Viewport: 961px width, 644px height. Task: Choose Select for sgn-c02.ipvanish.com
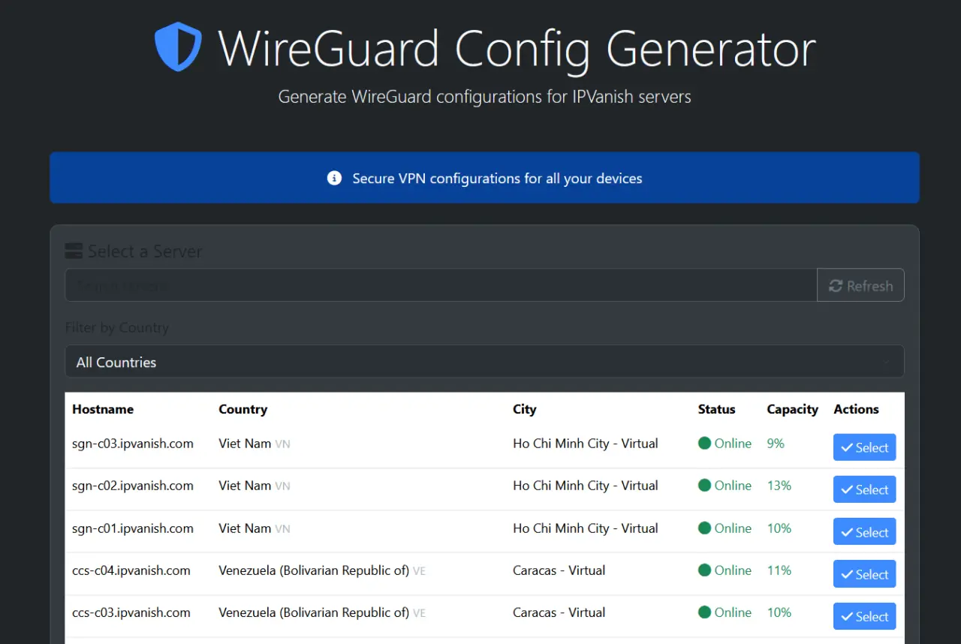point(864,489)
